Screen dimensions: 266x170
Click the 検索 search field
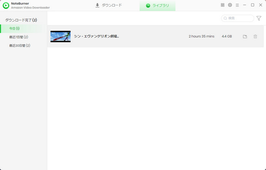point(237,18)
